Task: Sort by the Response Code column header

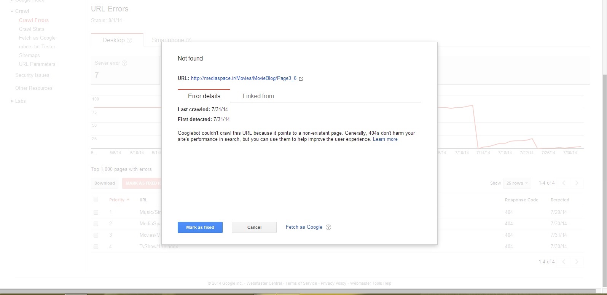Action: [521, 200]
